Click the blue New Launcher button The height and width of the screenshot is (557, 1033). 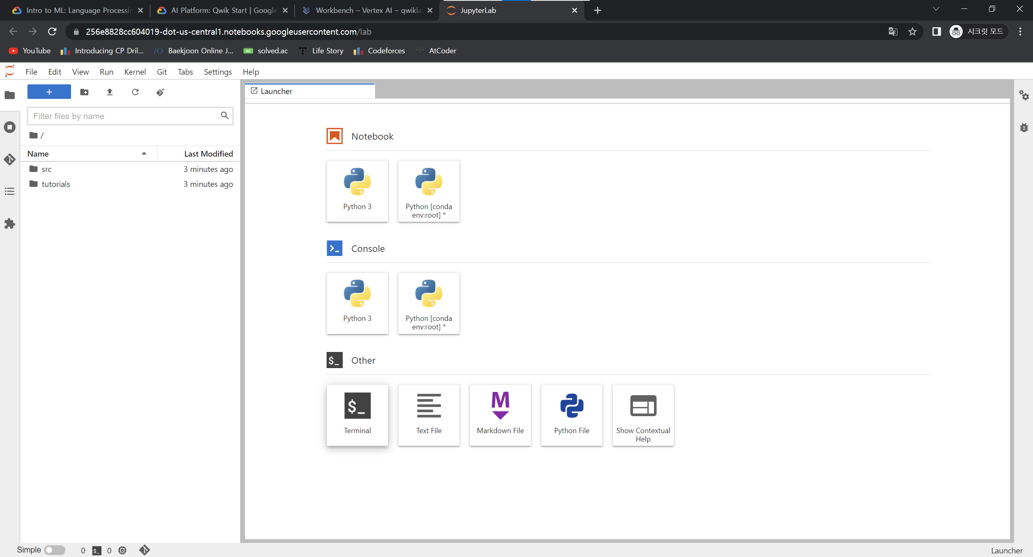click(x=49, y=92)
